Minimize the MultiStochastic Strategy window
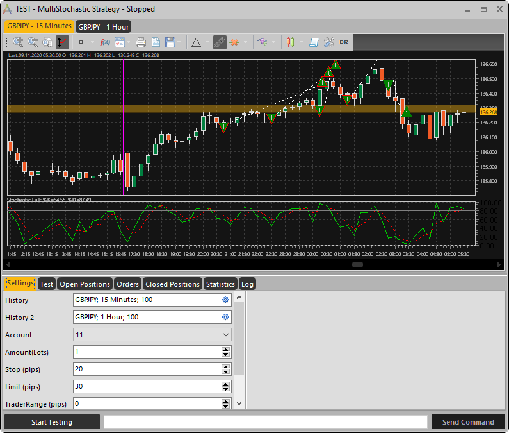This screenshot has width=509, height=433. click(468, 10)
